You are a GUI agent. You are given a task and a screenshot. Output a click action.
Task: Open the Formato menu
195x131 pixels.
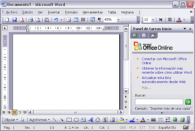[x=71, y=12]
